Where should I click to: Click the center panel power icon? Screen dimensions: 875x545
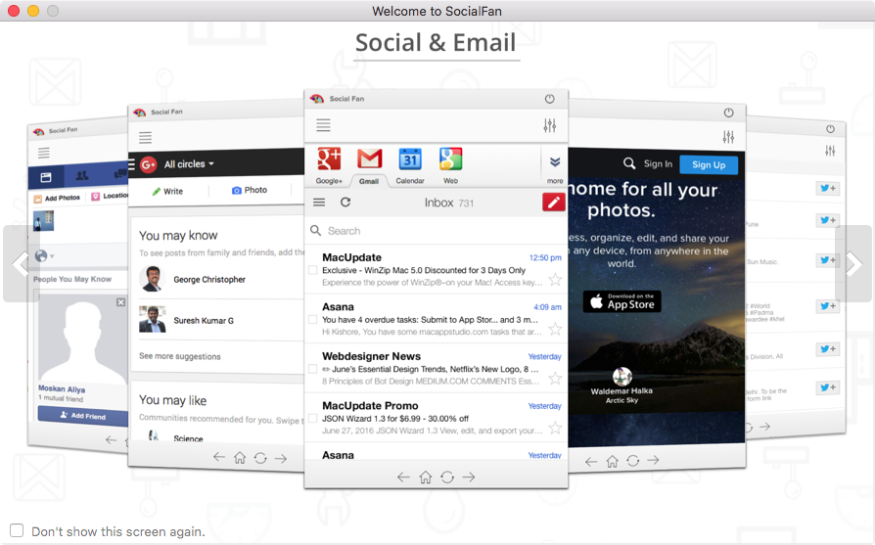pos(550,99)
